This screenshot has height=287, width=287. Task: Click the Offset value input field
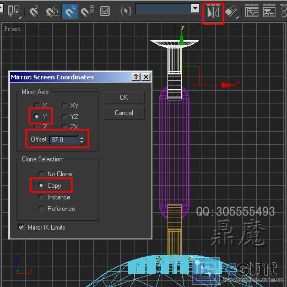[x=64, y=140]
